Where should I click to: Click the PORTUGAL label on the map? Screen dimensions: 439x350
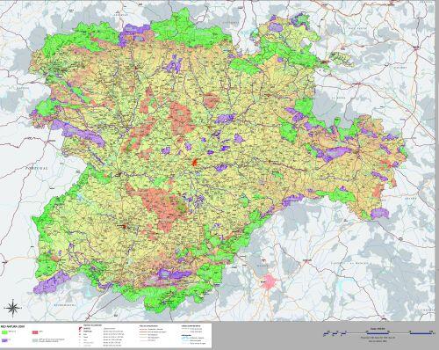pyautogui.click(x=36, y=169)
